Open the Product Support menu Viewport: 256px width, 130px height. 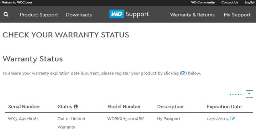click(39, 15)
